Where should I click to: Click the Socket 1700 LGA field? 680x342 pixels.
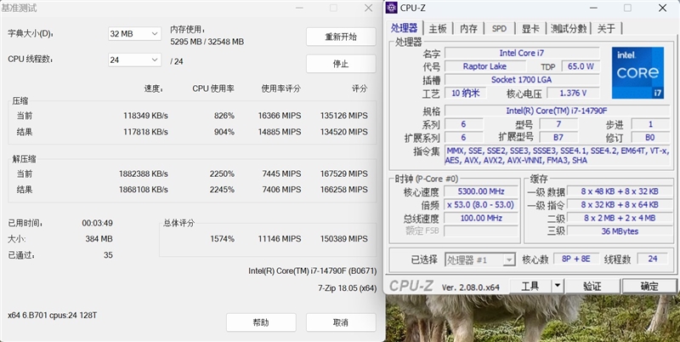522,80
